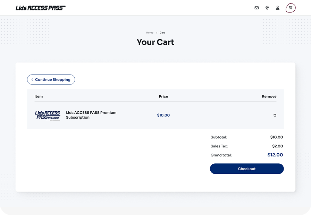This screenshot has height=215, width=311.
Task: Open the Premium subscription product thumbnail
Action: click(x=48, y=115)
